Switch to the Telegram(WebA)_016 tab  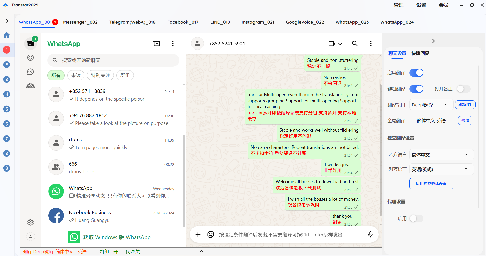(x=132, y=22)
